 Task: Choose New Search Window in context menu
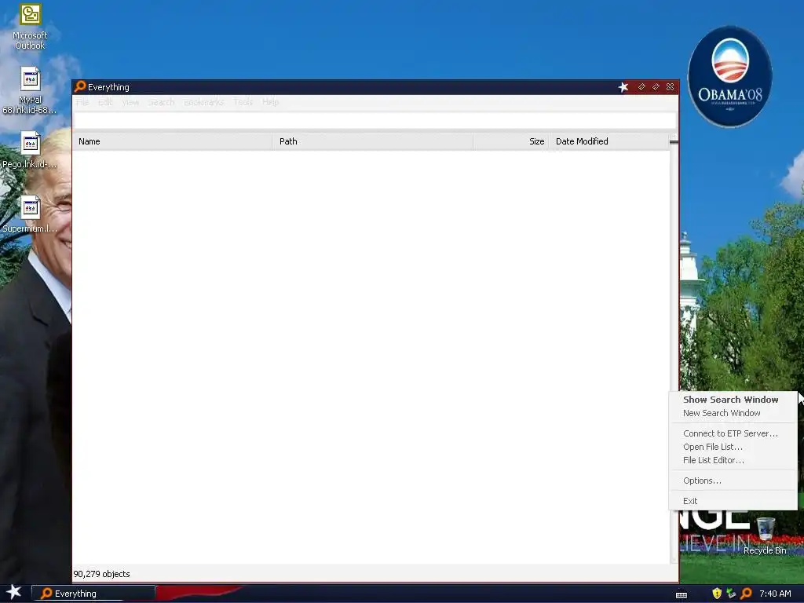pos(722,413)
